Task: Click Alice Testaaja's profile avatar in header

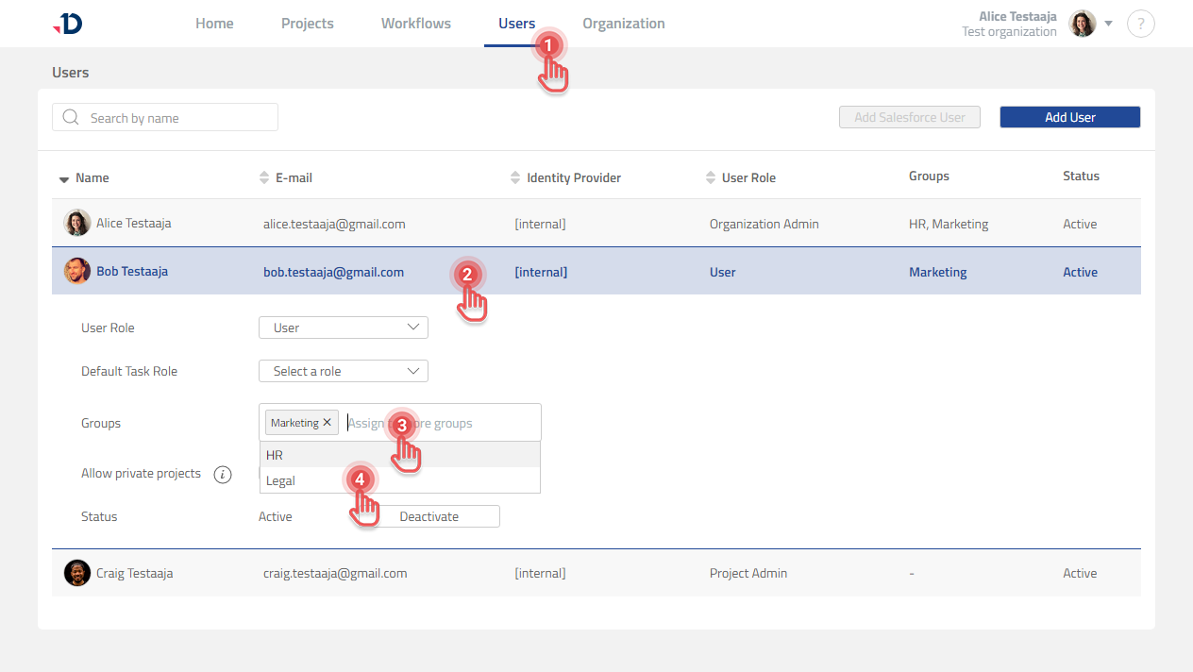Action: point(1082,24)
